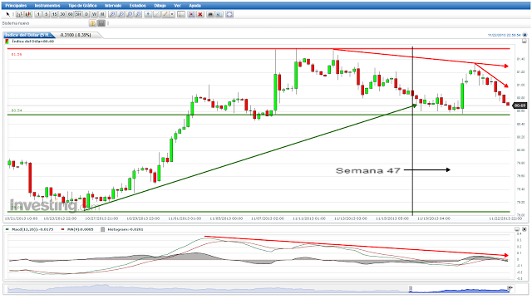
Task: Click the red square marker icon
Action: tap(191, 14)
